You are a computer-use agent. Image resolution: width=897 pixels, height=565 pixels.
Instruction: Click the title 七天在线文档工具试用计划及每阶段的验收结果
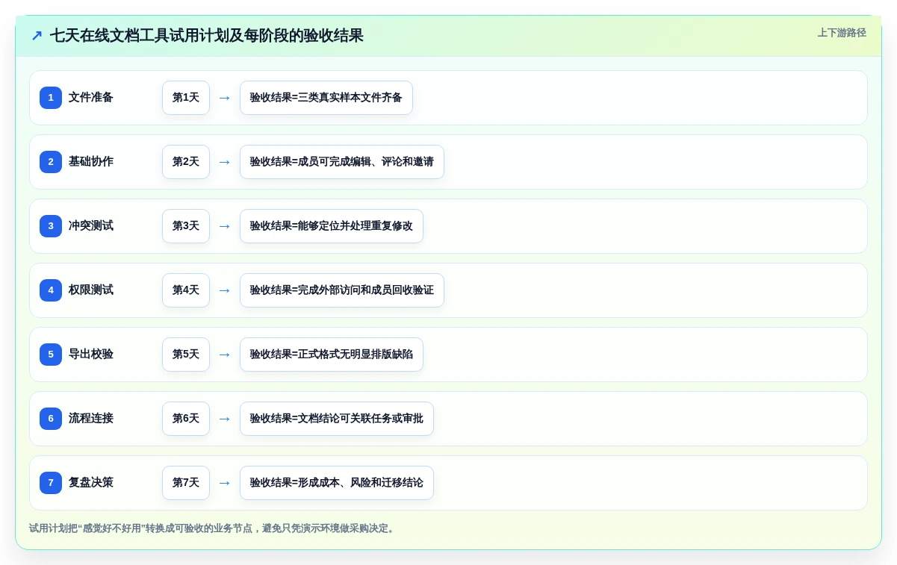[207, 36]
